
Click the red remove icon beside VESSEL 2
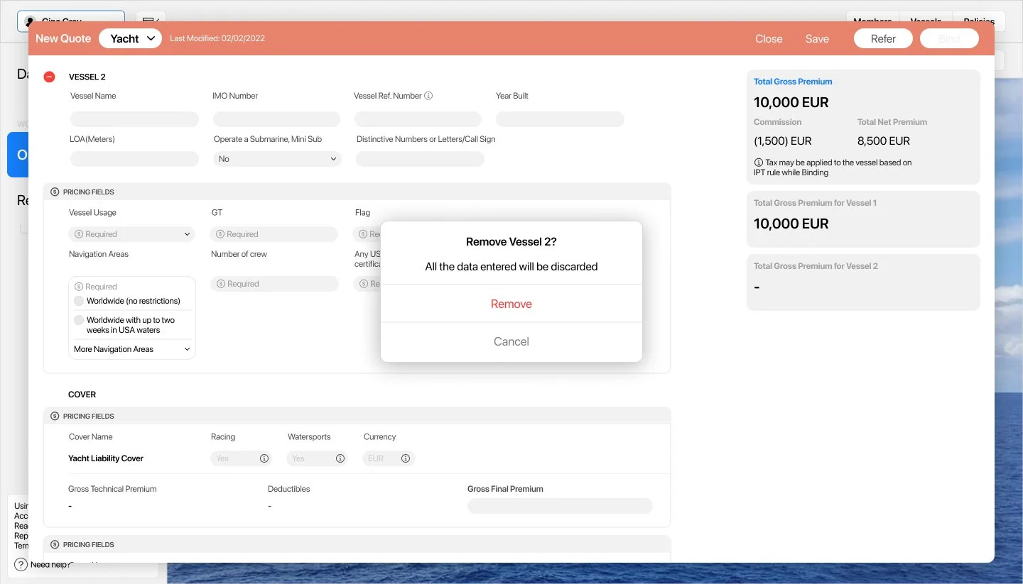(49, 77)
